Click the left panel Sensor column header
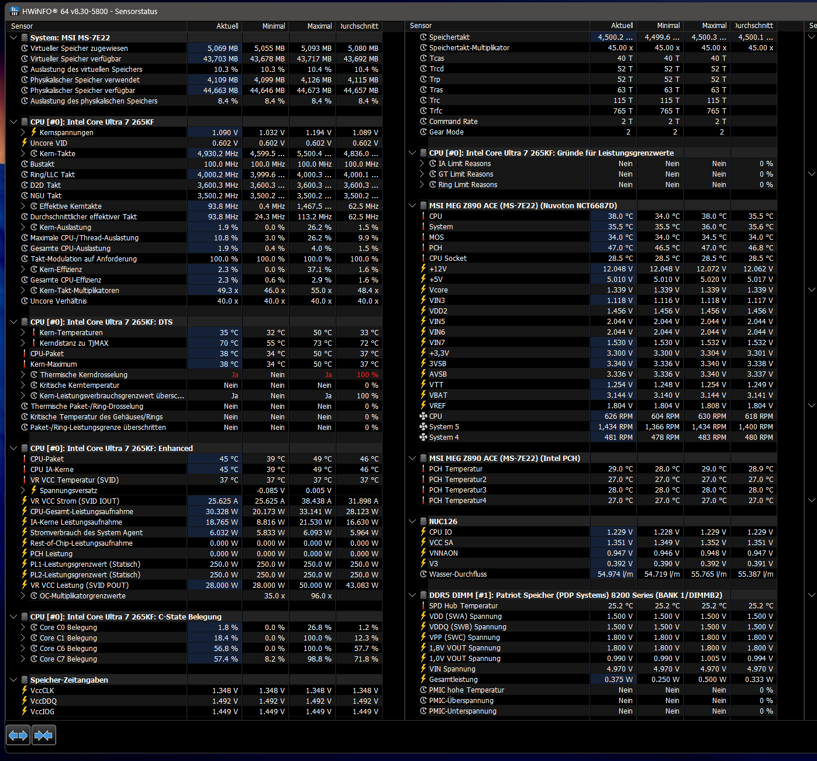817x761 pixels. click(x=96, y=26)
